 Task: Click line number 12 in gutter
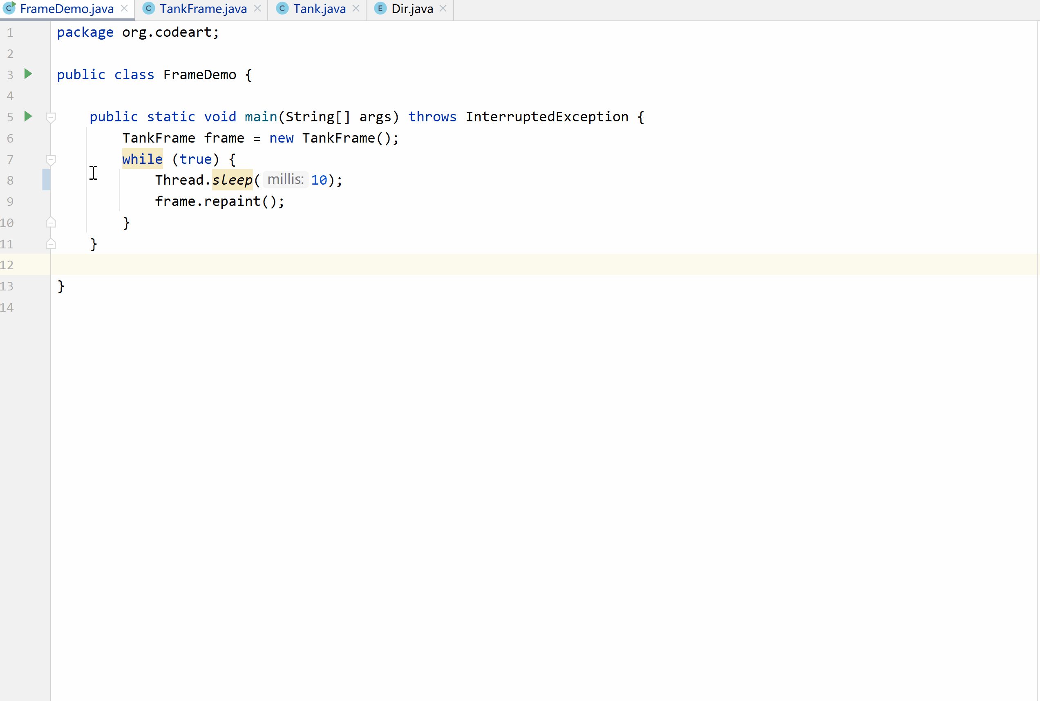coord(7,265)
